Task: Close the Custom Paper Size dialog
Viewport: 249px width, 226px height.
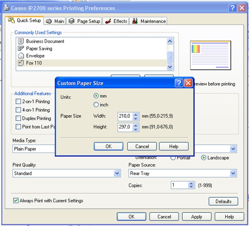Action: pyautogui.click(x=188, y=83)
